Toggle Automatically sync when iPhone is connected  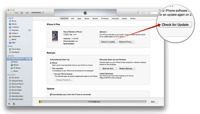(x=51, y=94)
